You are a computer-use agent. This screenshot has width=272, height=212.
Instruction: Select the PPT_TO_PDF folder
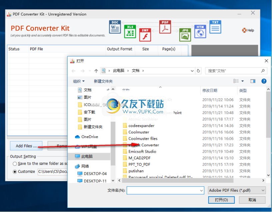(x=139, y=164)
